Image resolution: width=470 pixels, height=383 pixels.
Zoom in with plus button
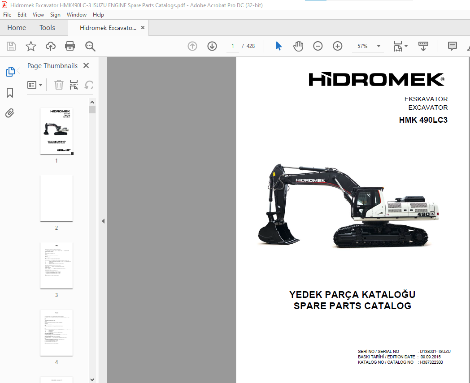(338, 46)
